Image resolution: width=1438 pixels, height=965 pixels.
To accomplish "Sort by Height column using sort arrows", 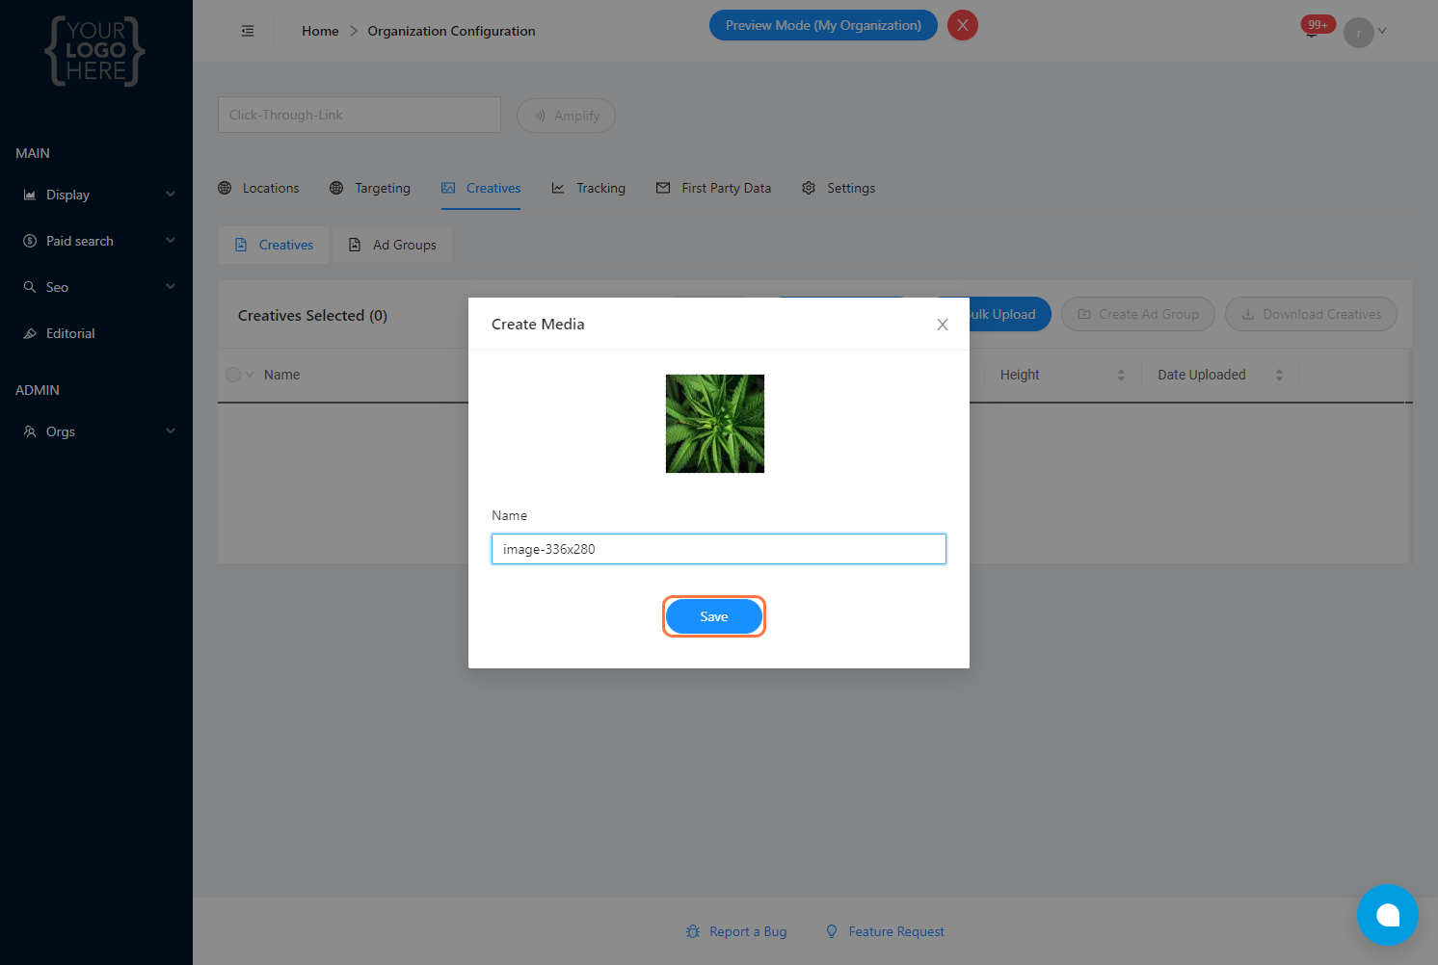I will coord(1121,375).
